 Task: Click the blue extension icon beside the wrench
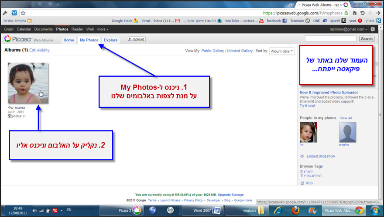(14, 13)
